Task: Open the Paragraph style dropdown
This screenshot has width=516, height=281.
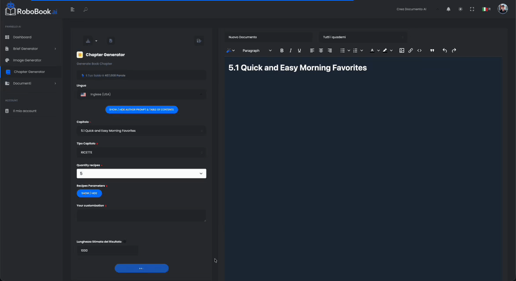Action: point(257,50)
